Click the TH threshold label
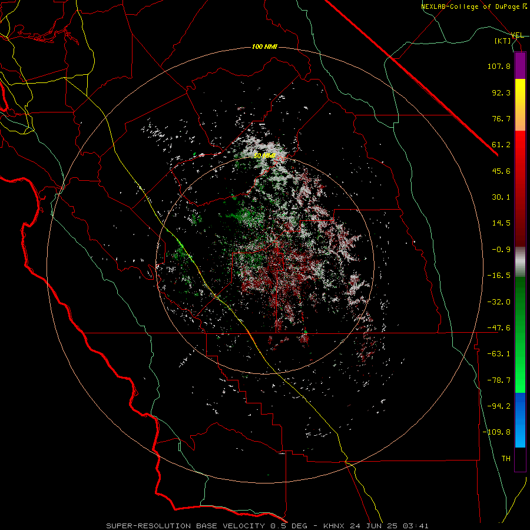Image resolution: width=530 pixels, height=530 pixels. click(506, 458)
